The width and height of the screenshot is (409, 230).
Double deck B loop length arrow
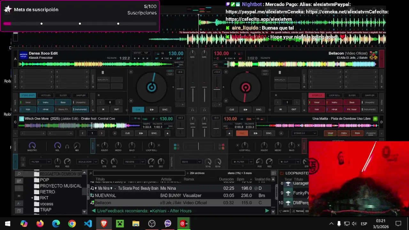click(x=297, y=102)
